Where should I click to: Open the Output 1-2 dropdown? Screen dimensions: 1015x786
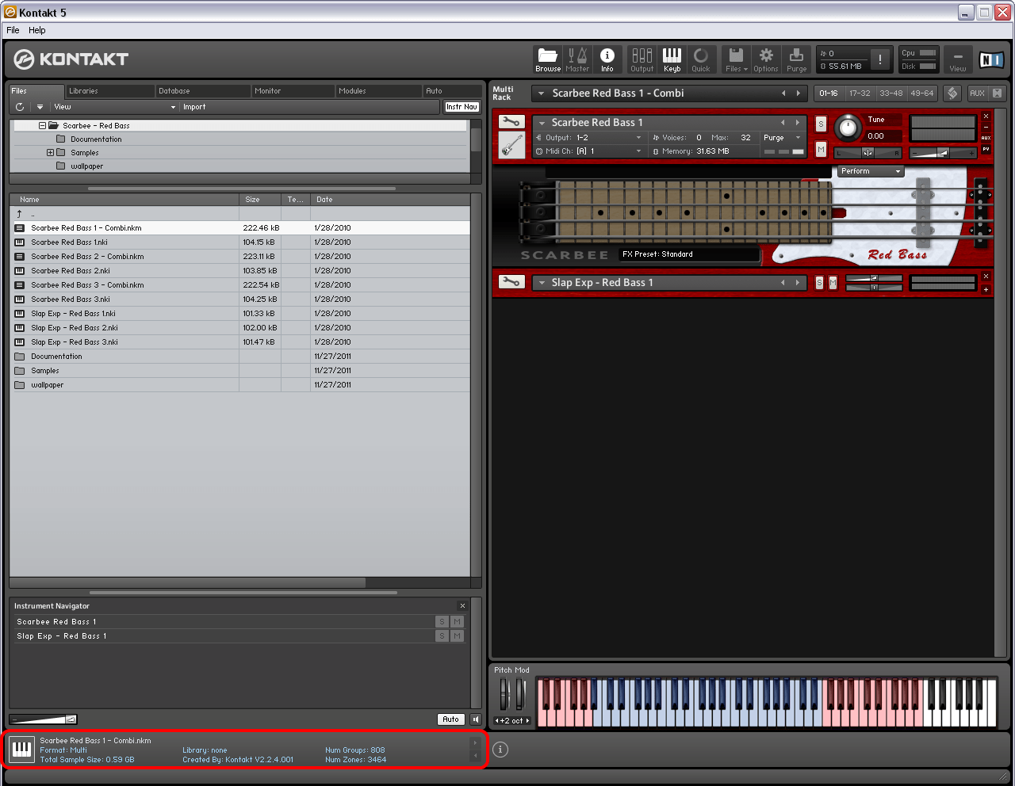[589, 138]
